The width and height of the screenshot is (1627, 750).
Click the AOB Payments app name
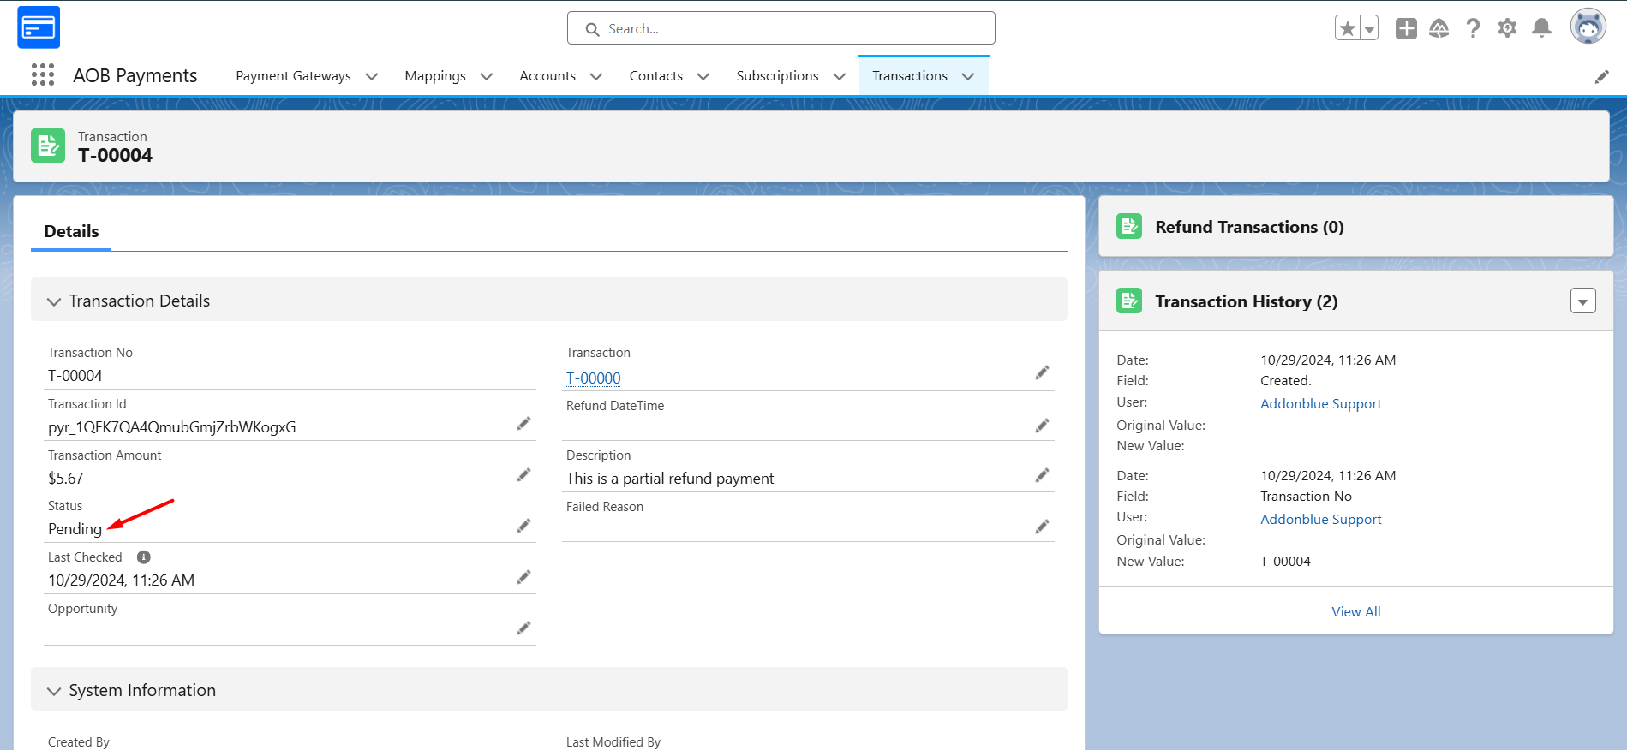[x=135, y=75]
